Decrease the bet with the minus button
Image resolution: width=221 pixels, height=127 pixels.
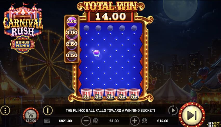click(86, 121)
